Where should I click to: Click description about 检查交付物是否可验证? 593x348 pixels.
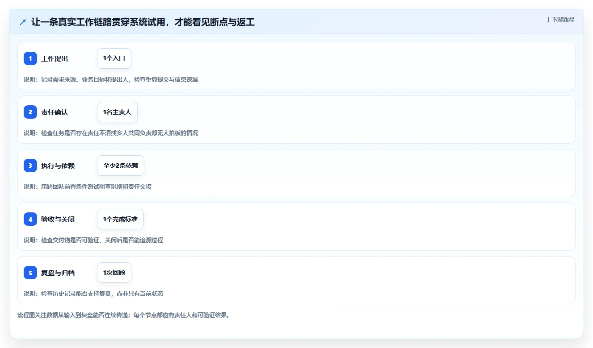pyautogui.click(x=93, y=240)
